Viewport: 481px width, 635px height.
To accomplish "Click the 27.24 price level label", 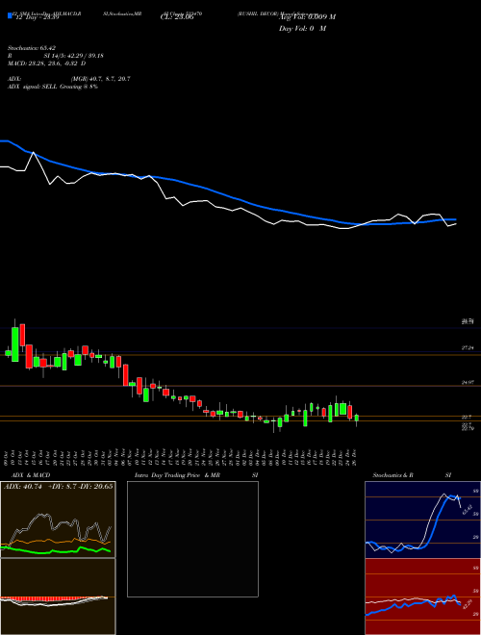I will pyautogui.click(x=468, y=348).
